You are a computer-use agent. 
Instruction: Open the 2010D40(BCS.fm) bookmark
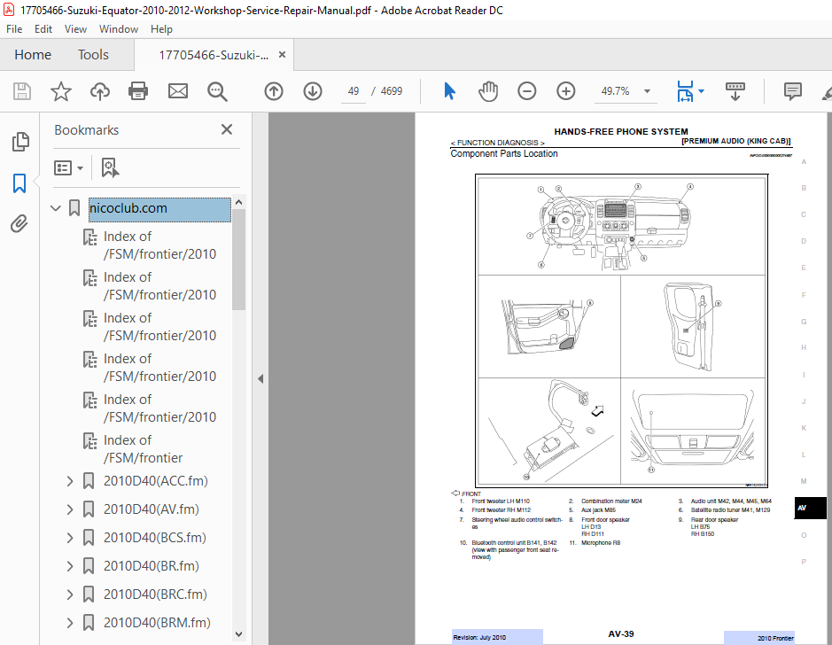155,538
